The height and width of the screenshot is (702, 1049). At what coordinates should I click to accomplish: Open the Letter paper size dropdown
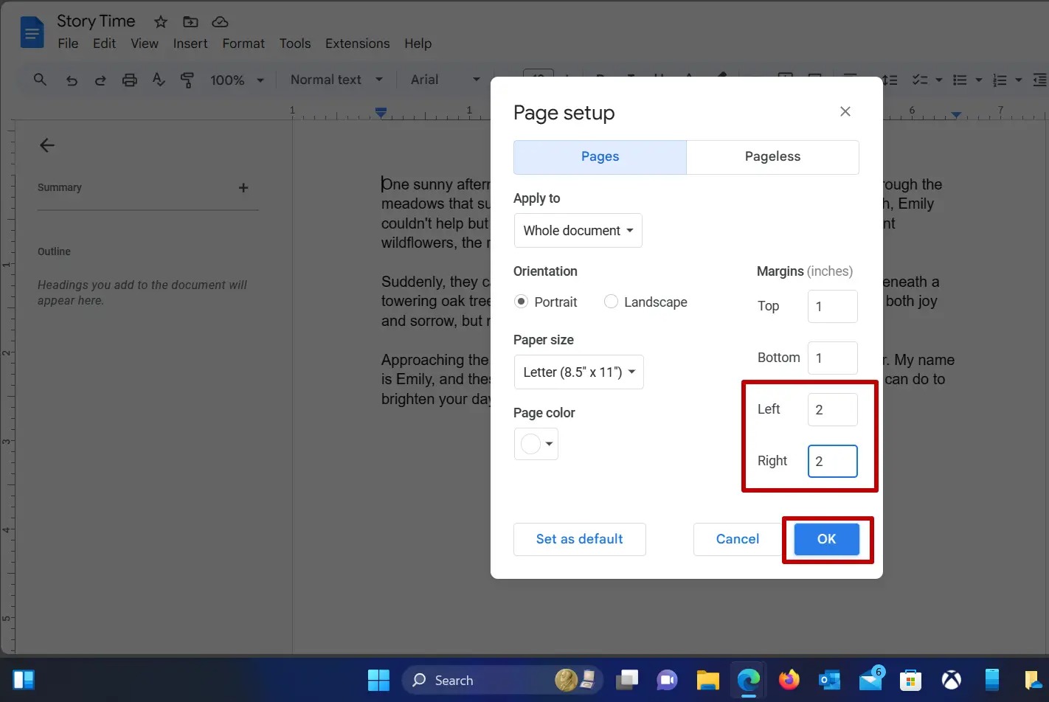click(579, 372)
